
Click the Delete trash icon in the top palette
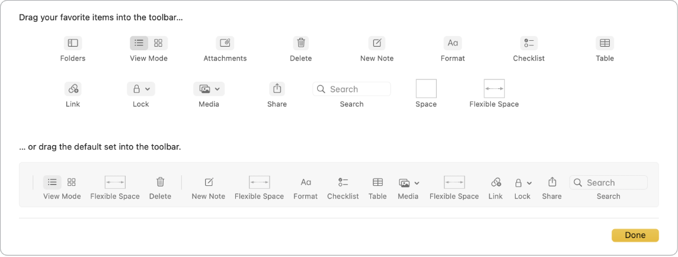[x=301, y=43]
